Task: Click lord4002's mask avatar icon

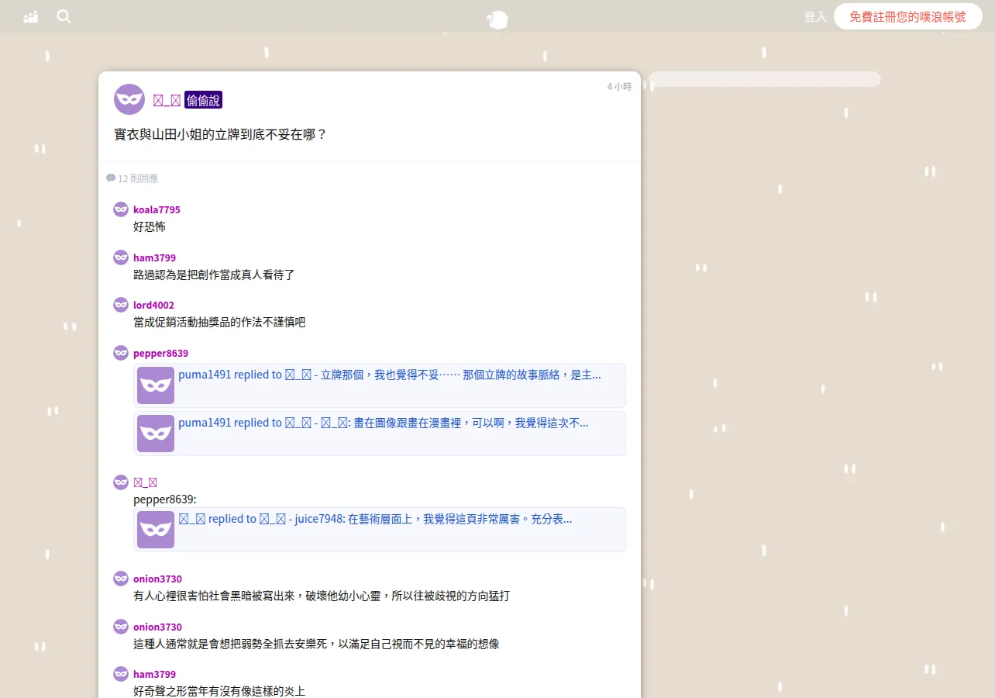Action: pyautogui.click(x=121, y=305)
